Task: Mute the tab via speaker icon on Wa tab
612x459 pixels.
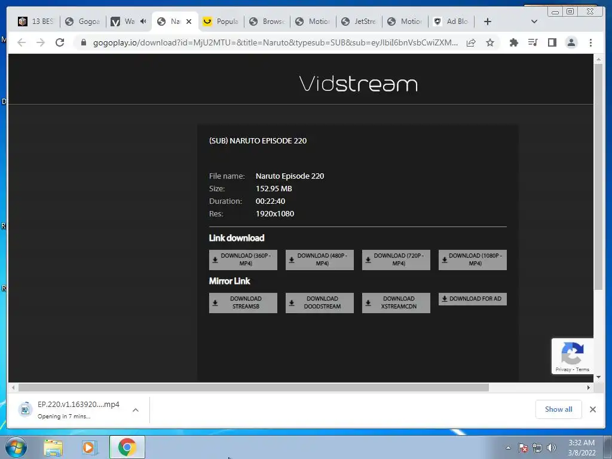Action: (x=143, y=22)
